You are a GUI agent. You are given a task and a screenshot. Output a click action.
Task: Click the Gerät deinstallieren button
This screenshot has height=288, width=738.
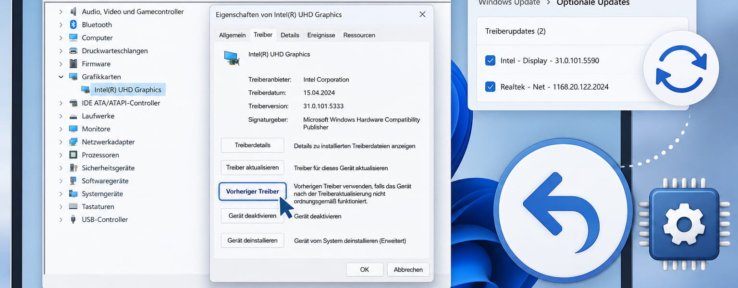point(252,240)
